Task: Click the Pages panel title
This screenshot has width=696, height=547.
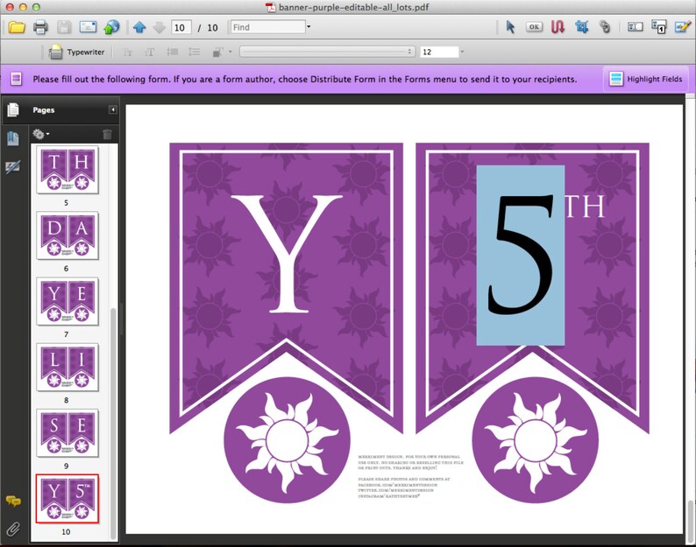Action: click(44, 110)
